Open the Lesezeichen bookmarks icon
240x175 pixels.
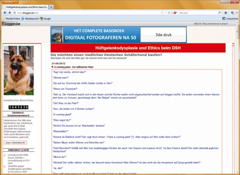point(230,19)
